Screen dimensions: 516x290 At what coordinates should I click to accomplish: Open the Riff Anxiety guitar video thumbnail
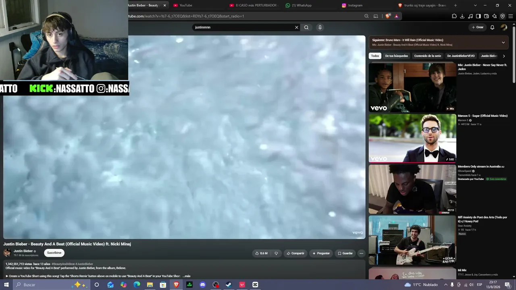click(412, 240)
